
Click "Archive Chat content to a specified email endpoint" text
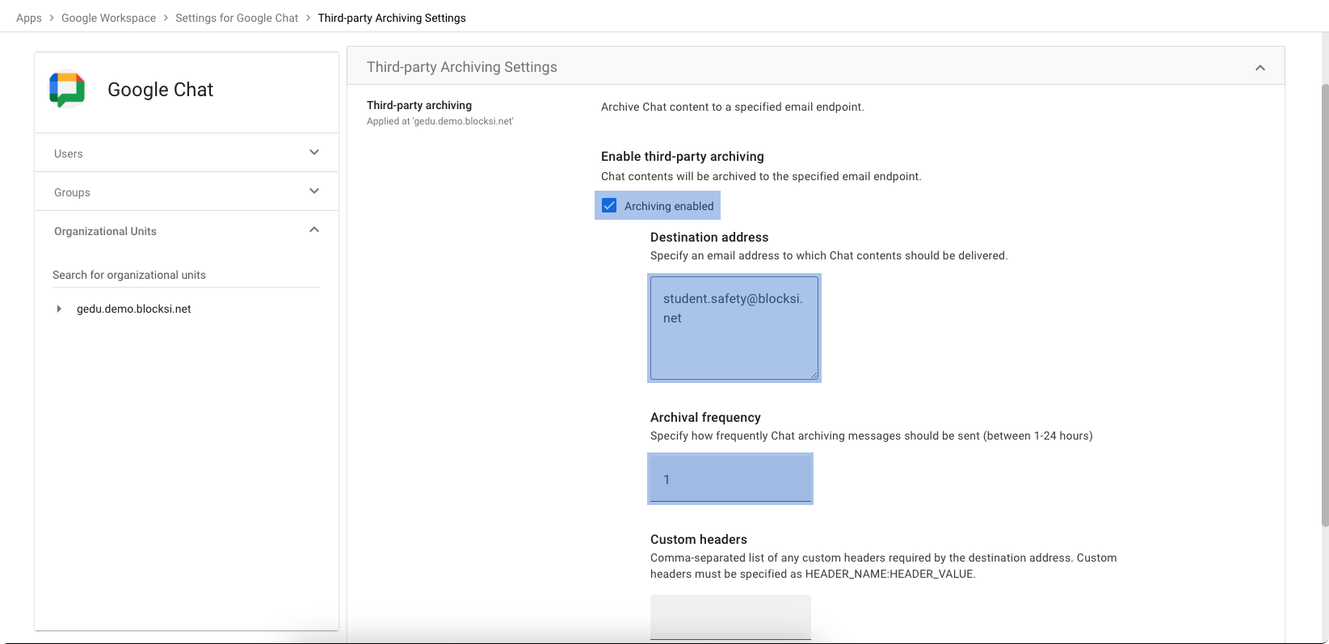pos(733,107)
